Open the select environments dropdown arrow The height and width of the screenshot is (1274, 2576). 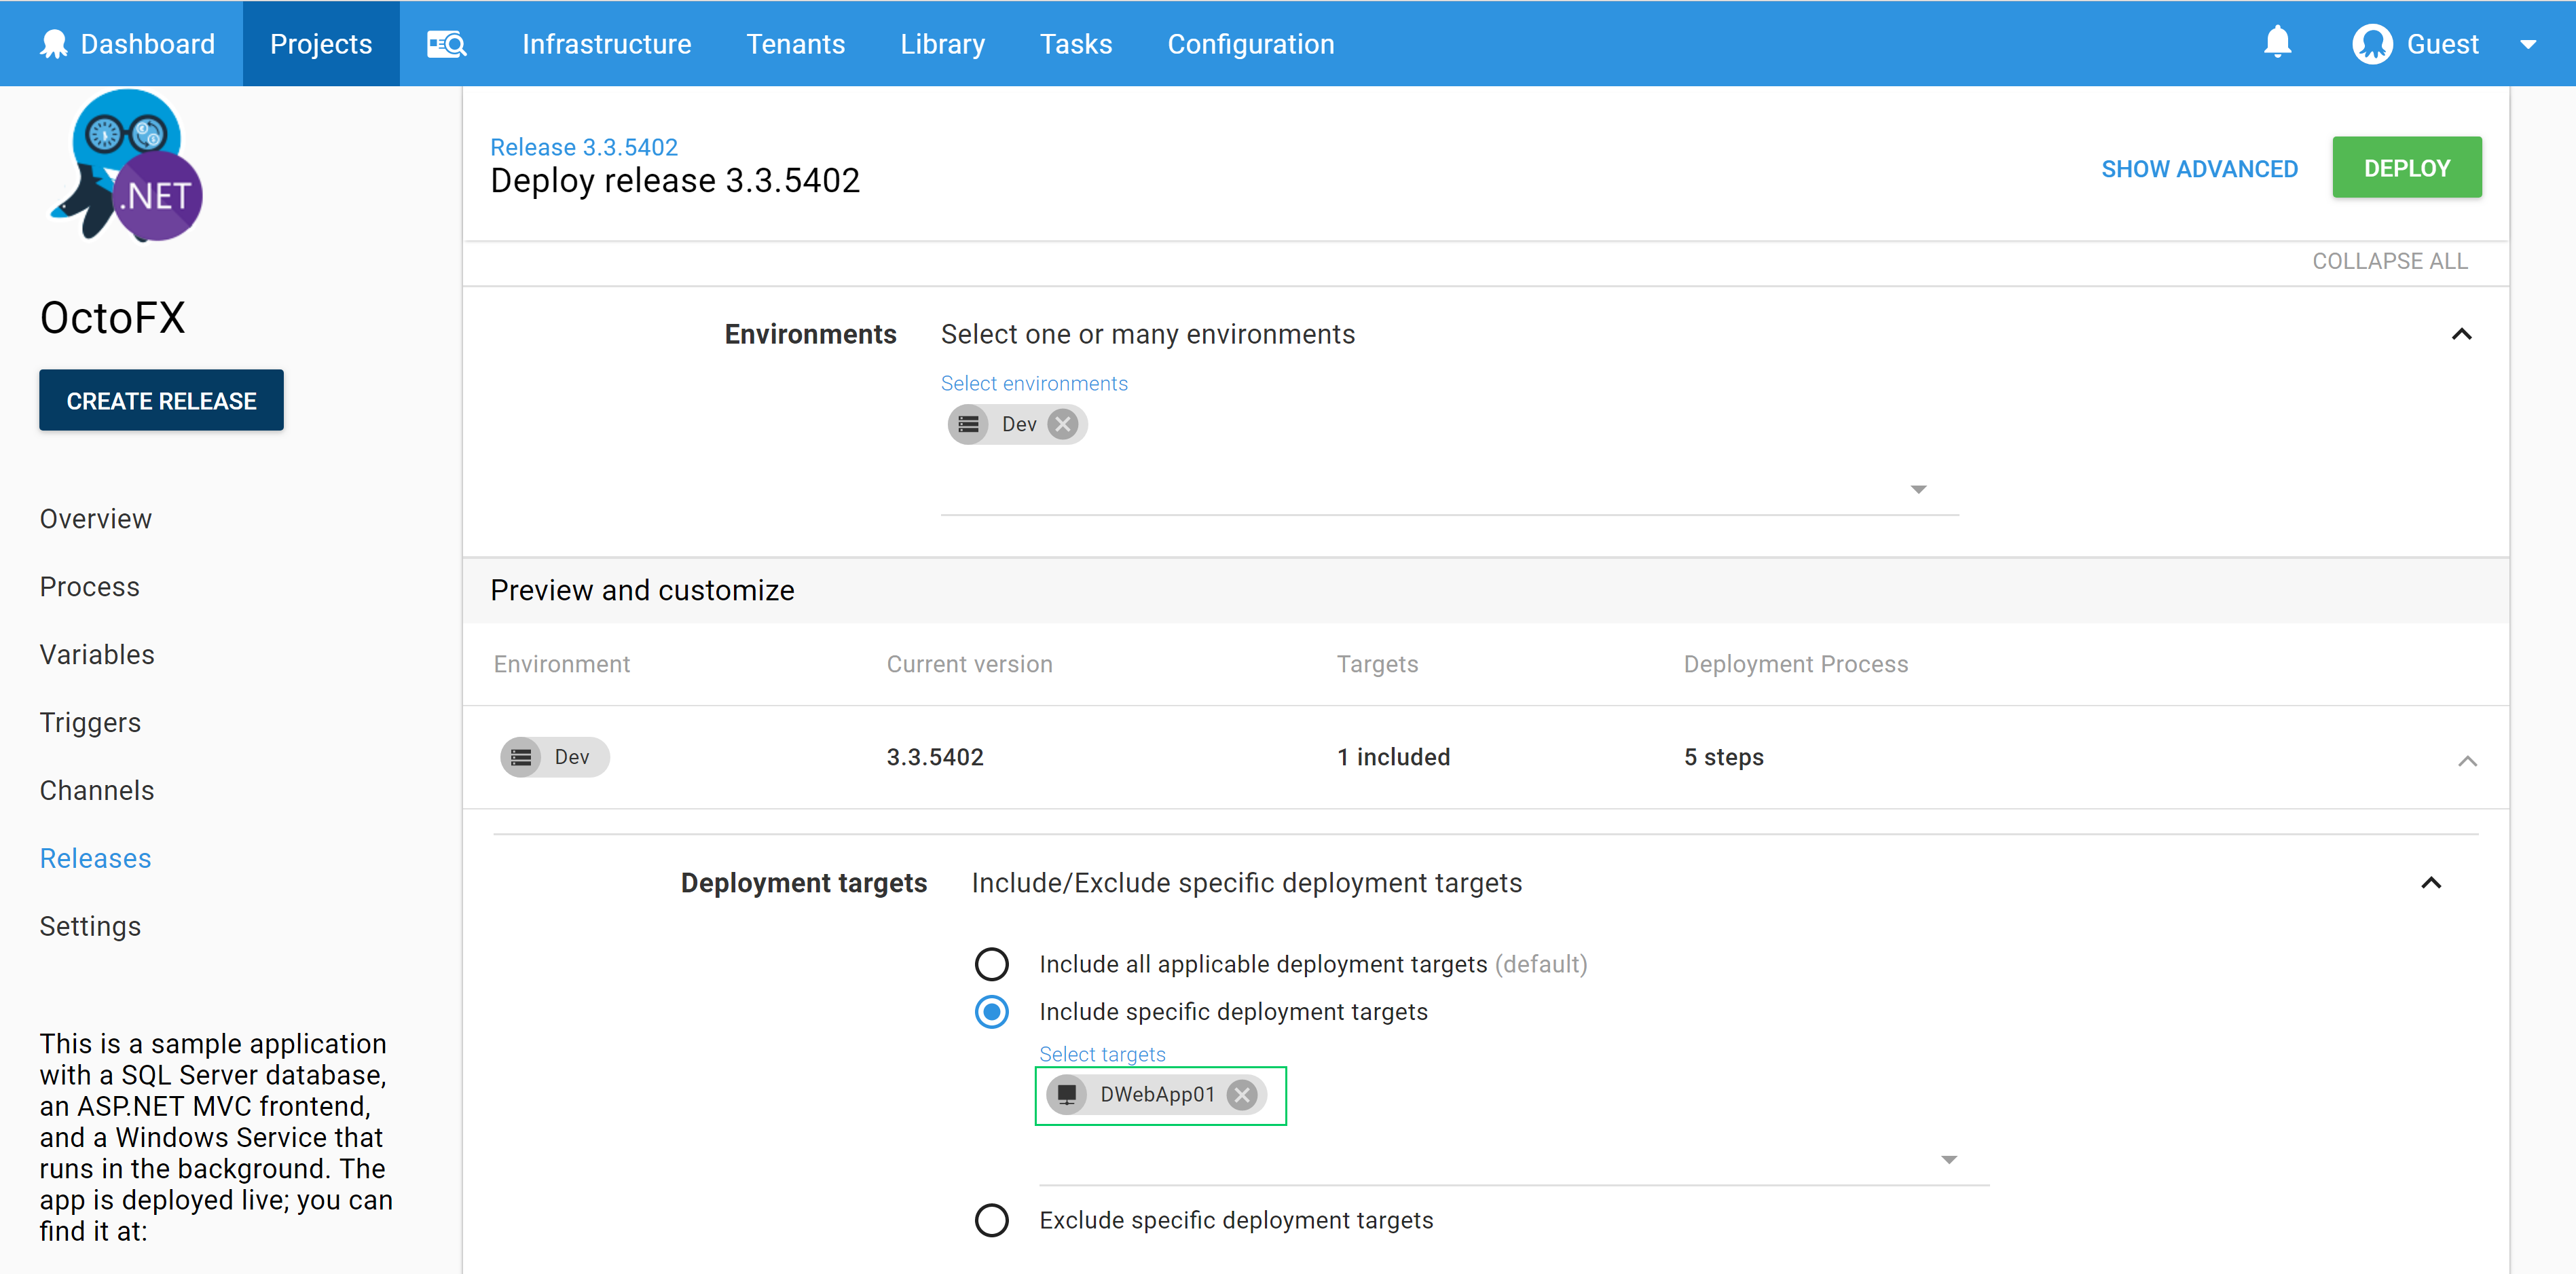1918,489
